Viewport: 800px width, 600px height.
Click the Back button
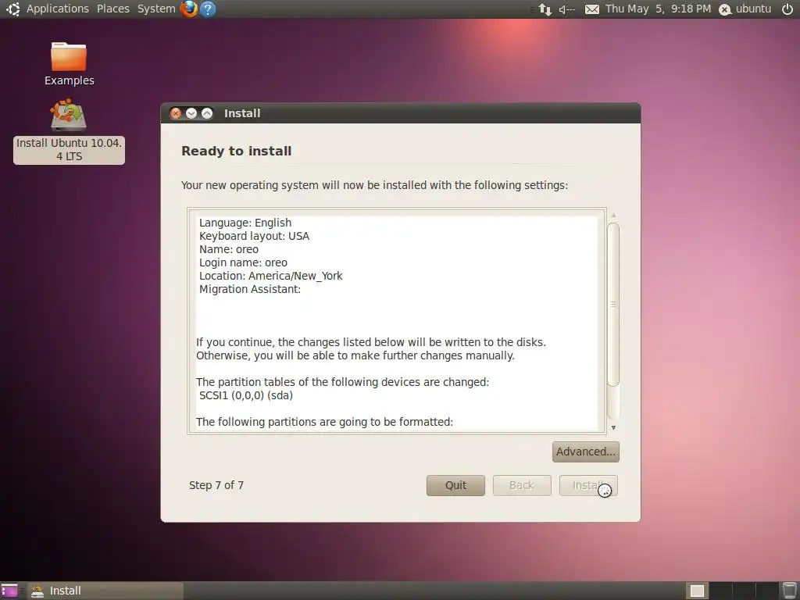(x=521, y=485)
